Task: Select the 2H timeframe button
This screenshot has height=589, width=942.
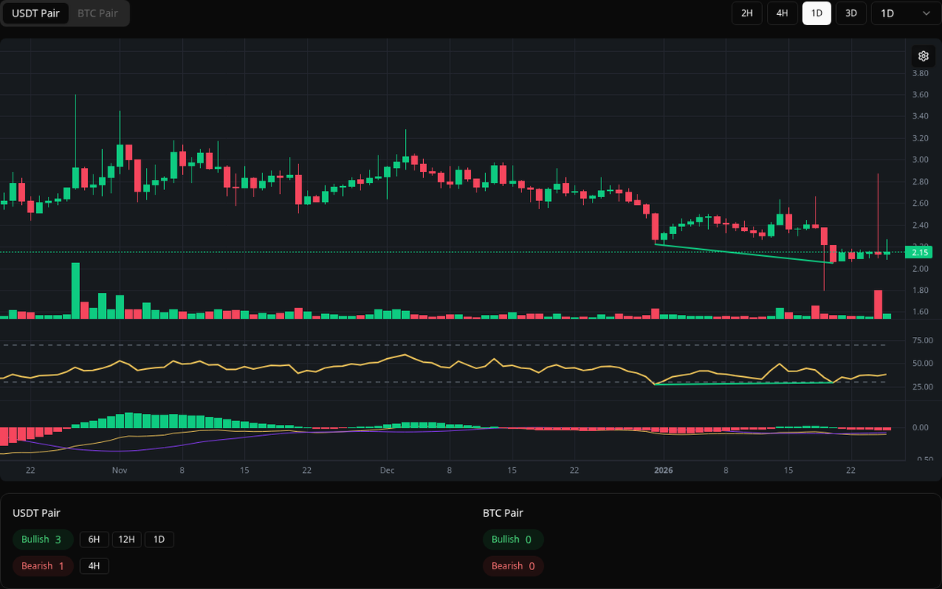Action: point(747,13)
